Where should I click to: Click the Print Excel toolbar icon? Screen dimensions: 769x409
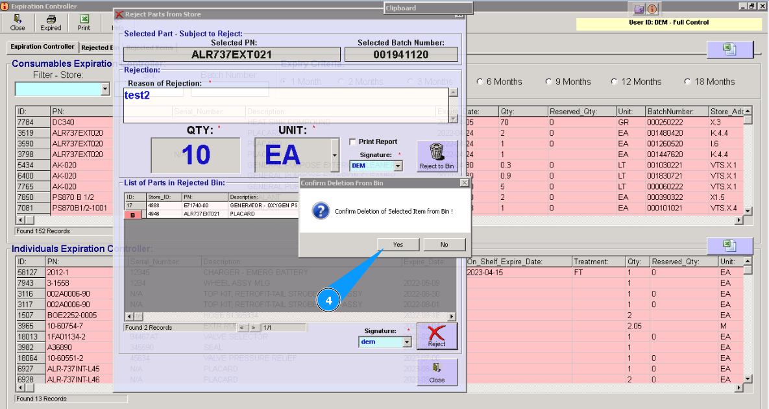pyautogui.click(x=84, y=23)
